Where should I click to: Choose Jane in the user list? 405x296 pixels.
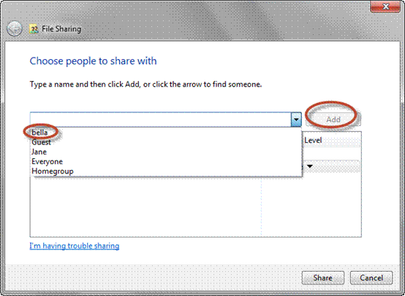pyautogui.click(x=39, y=152)
